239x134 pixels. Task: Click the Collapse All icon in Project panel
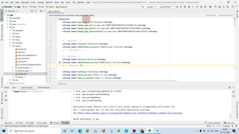coord(36,11)
